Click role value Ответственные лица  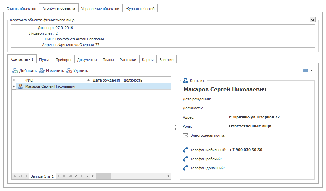pos(250,126)
